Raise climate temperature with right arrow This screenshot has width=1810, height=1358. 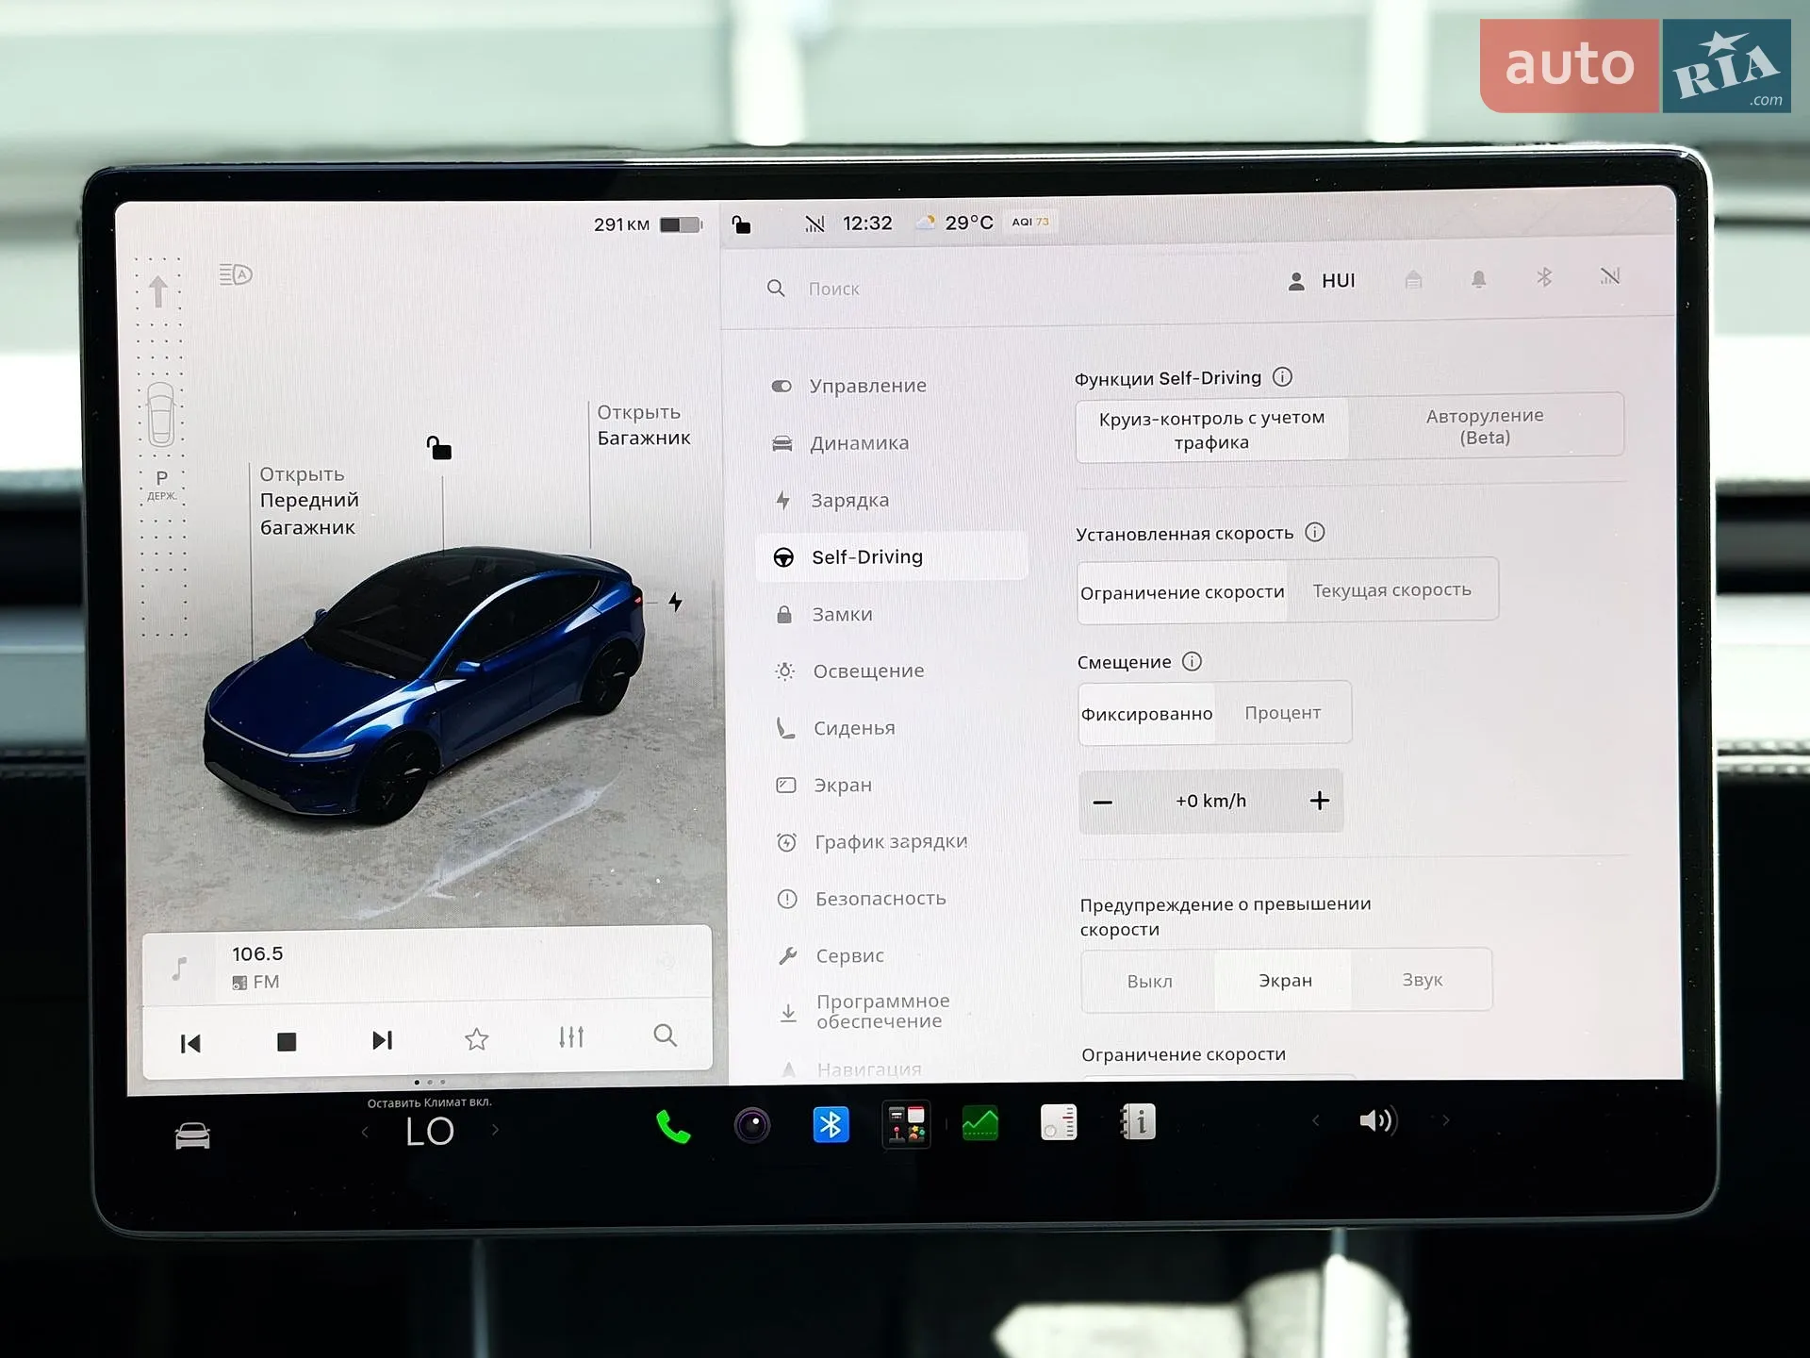point(496,1130)
